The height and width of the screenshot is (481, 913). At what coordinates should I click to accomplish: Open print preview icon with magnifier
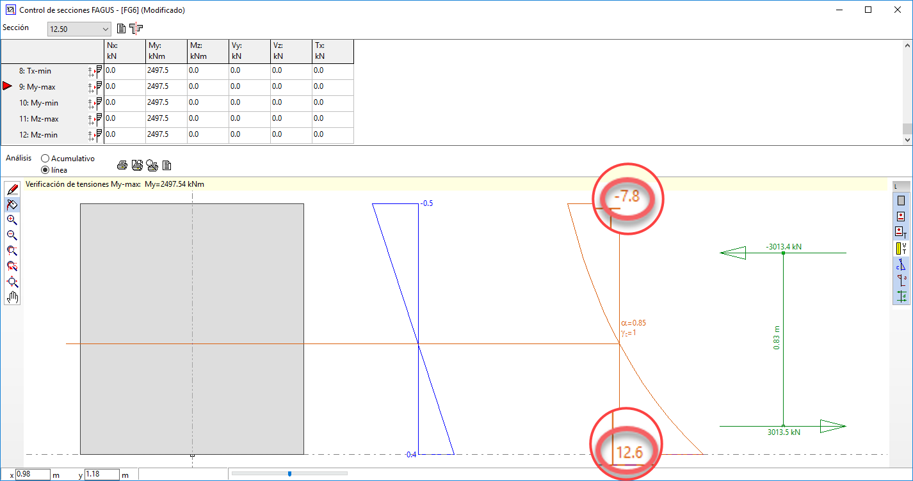tap(152, 166)
